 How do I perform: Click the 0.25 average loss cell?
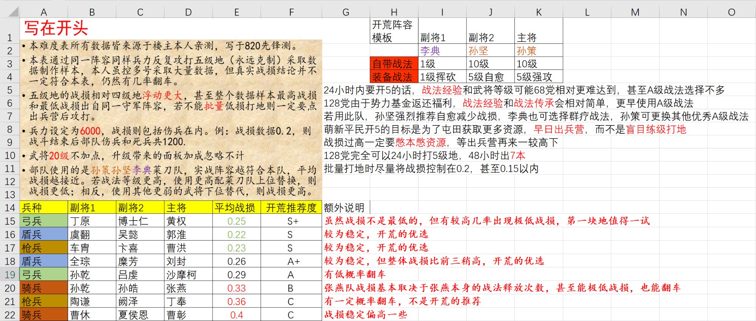pos(237,221)
